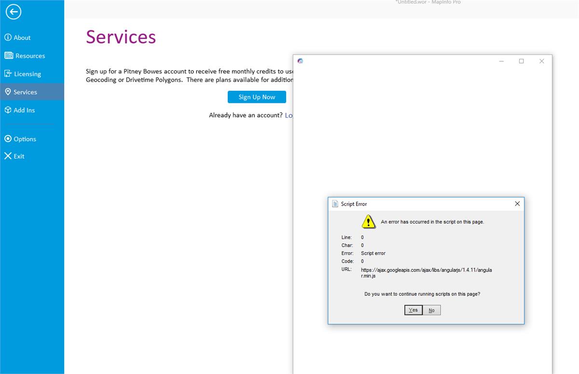Click No to stop running scripts

(431, 310)
